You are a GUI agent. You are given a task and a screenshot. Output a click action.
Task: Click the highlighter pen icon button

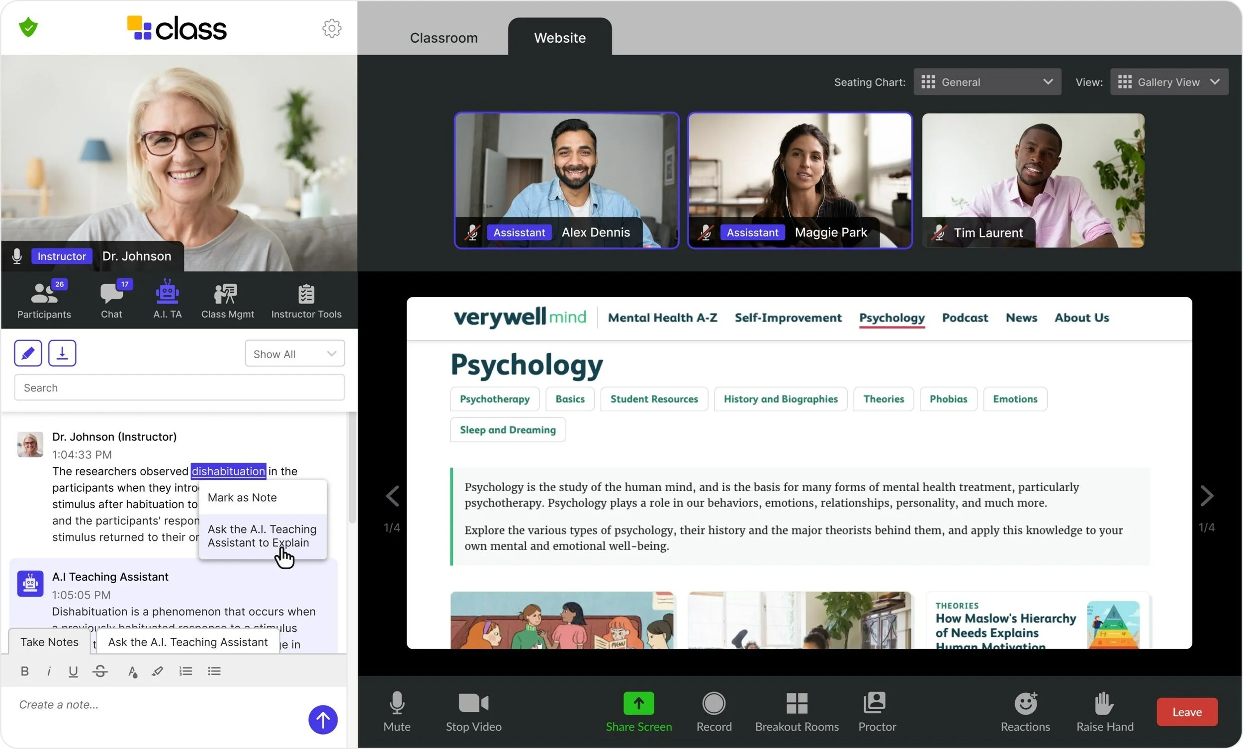pyautogui.click(x=28, y=353)
